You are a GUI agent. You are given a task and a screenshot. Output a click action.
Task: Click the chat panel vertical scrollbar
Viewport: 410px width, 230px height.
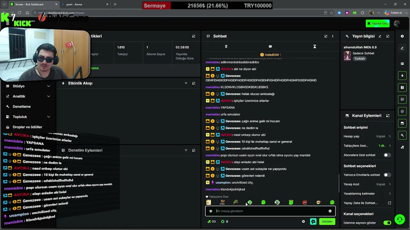pos(339,183)
